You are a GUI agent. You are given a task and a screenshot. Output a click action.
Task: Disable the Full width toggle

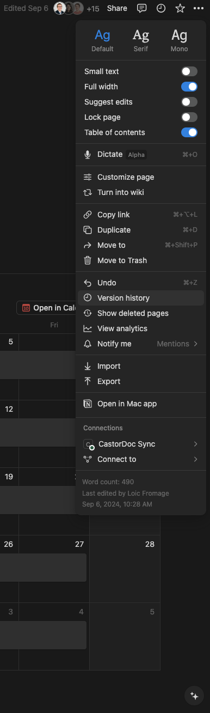(189, 87)
